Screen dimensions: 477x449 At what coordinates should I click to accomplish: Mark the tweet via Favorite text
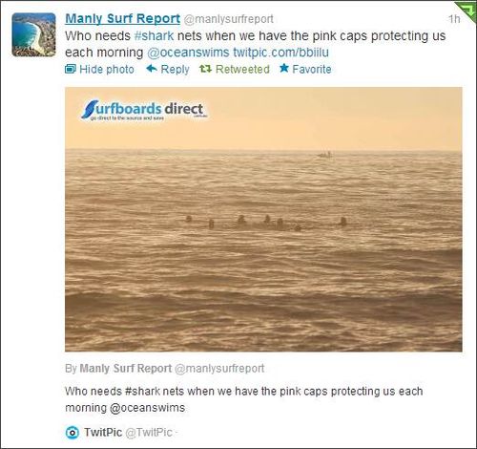click(312, 69)
